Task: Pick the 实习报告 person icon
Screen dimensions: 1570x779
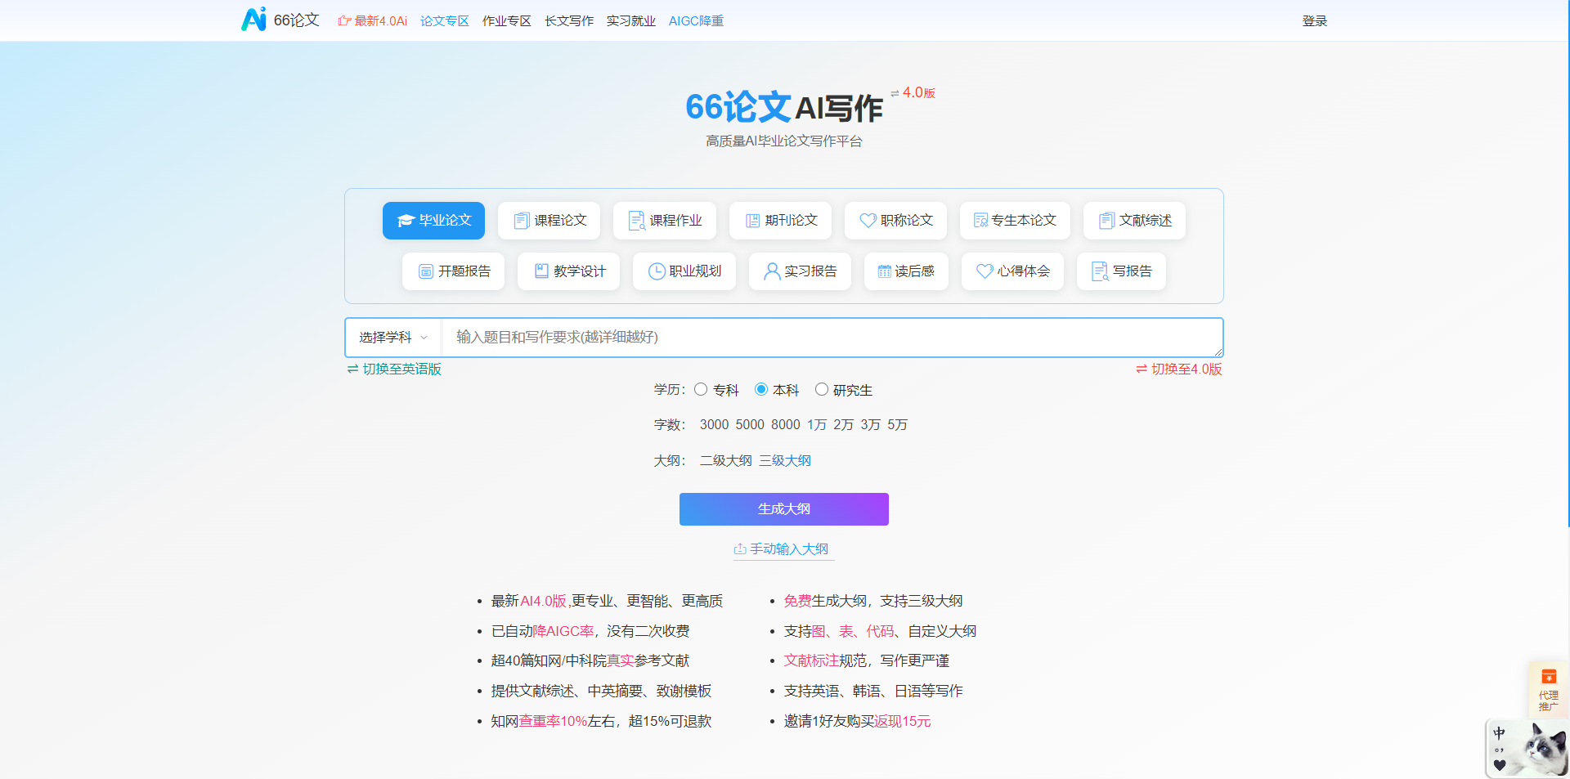Action: tap(771, 271)
